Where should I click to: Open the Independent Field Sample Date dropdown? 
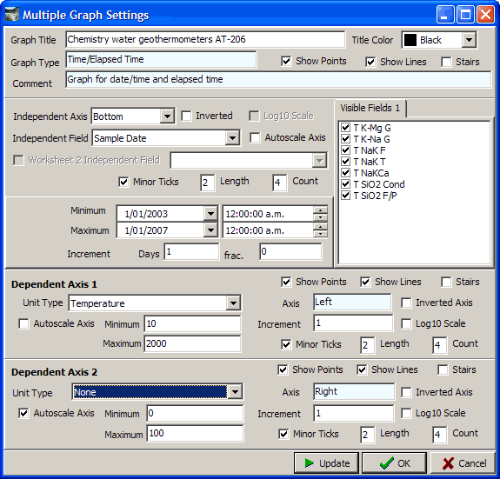click(x=232, y=138)
